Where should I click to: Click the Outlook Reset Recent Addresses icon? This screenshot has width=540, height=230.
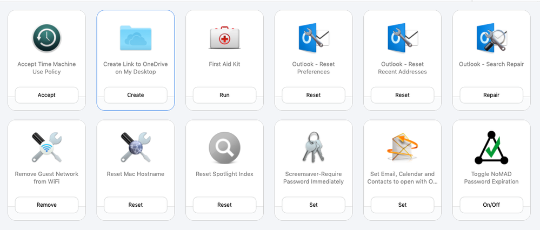click(x=402, y=38)
